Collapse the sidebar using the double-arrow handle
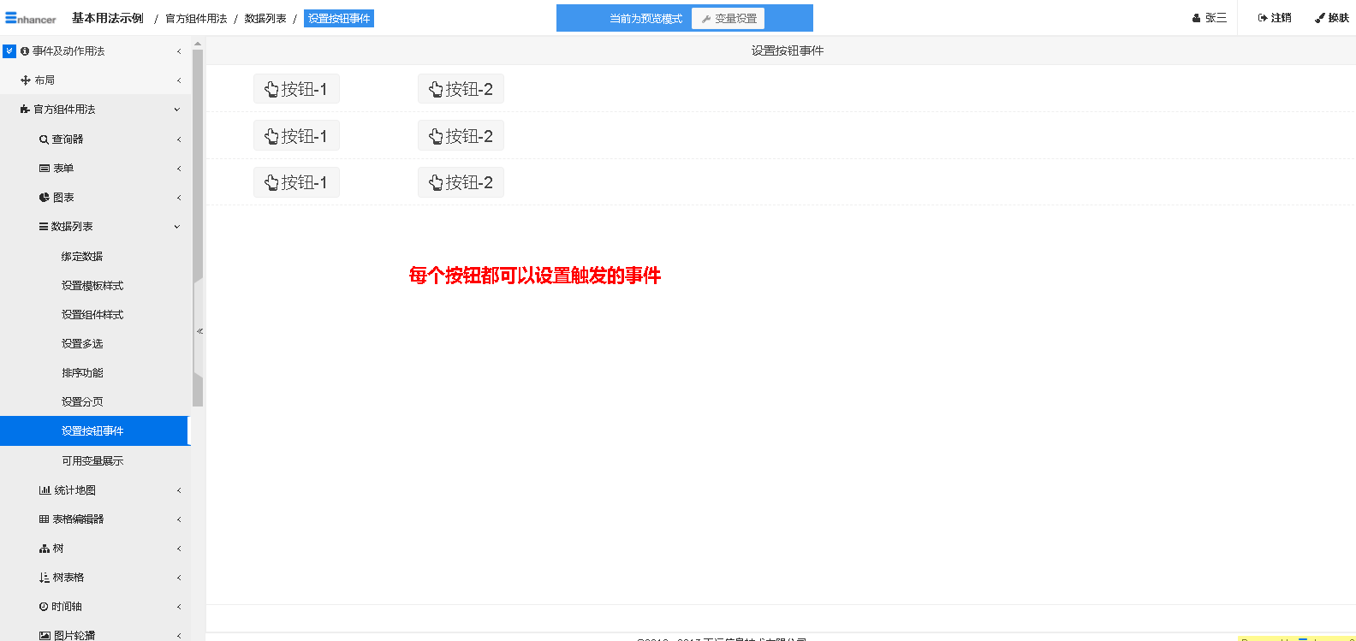Image resolution: width=1356 pixels, height=641 pixels. 199,331
